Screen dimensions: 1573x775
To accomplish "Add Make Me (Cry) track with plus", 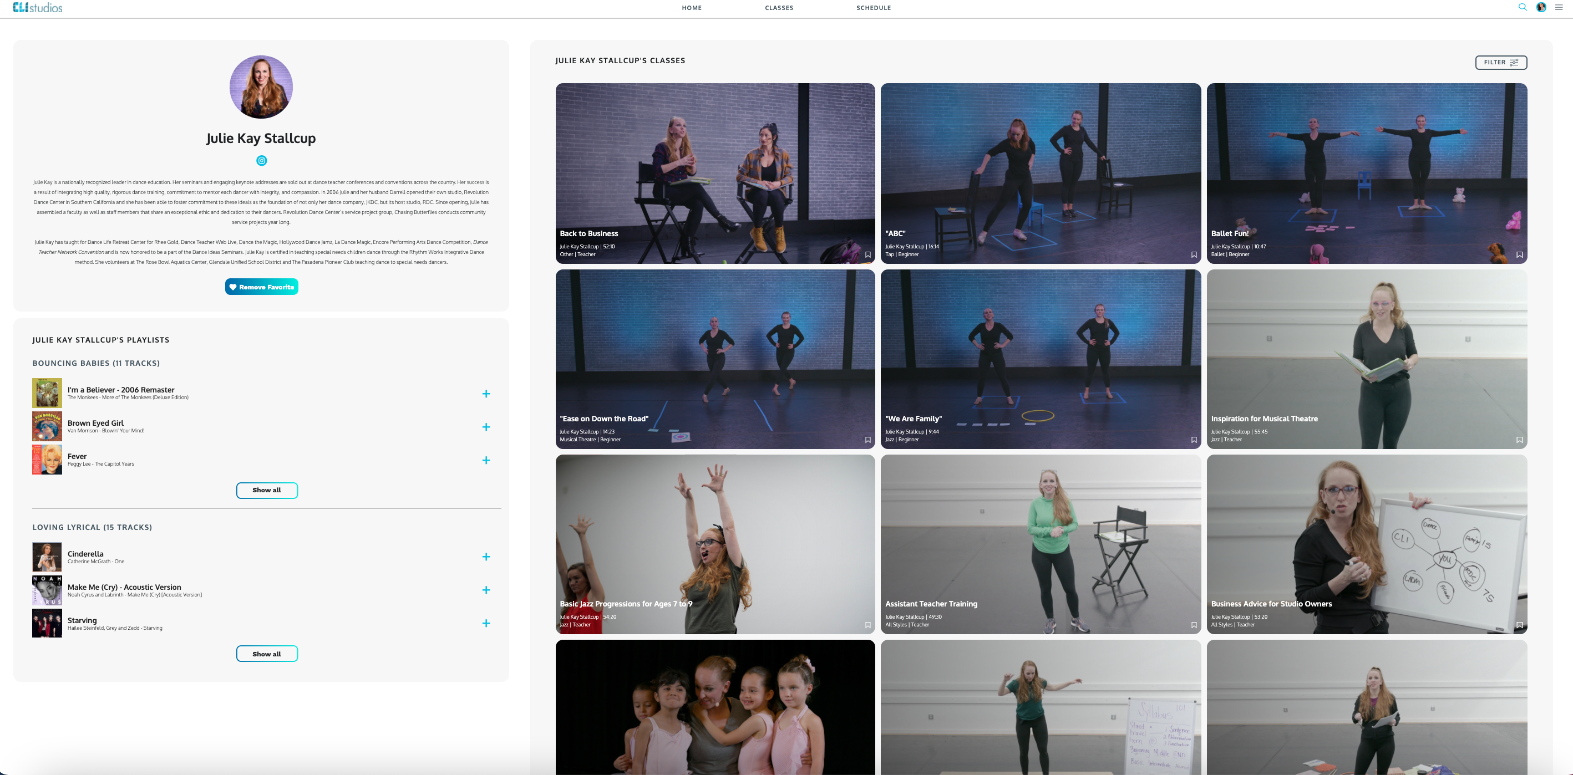I will tap(486, 590).
